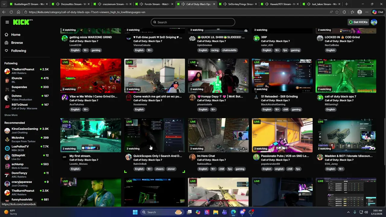Image resolution: width=386 pixels, height=217 pixels.
Task: Click BlackAlcoholGaming channel avatar
Action: 256,98
